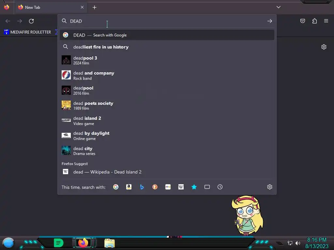Select 'dead poets society' 1989 film suggestion
Image resolution: width=334 pixels, height=250 pixels.
click(167, 105)
